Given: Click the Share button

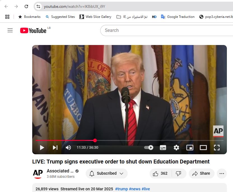Looking at the screenshot, I should click(x=201, y=174).
